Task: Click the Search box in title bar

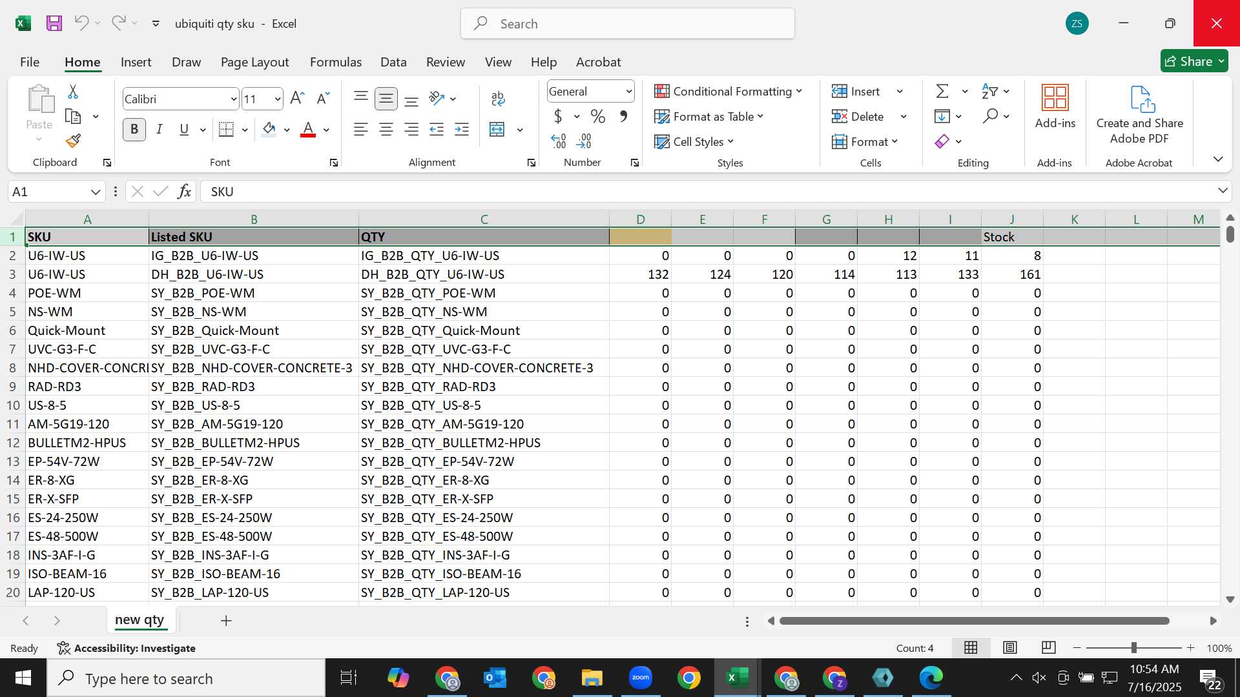Action: [x=627, y=24]
